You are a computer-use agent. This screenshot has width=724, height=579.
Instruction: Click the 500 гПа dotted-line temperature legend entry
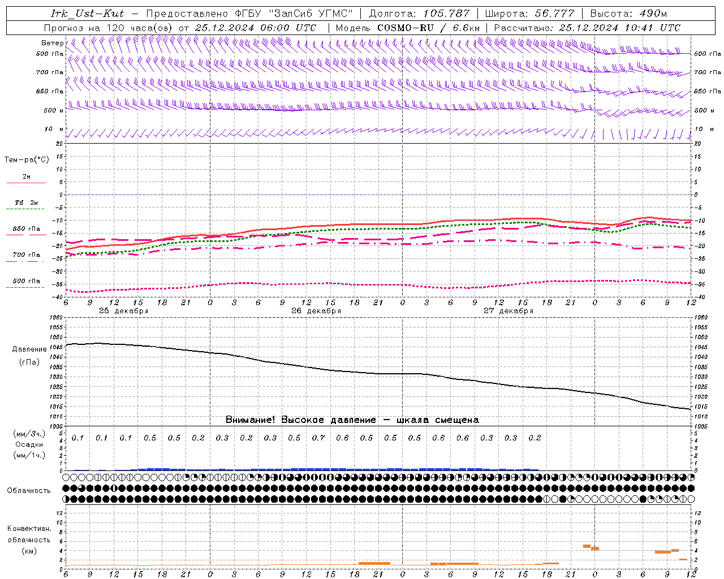tap(26, 283)
